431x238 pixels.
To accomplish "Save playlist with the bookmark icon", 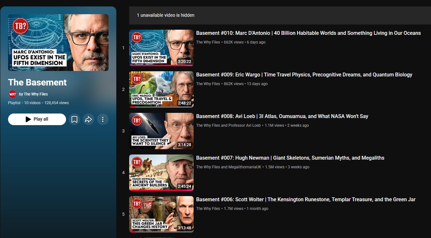I will [x=74, y=119].
